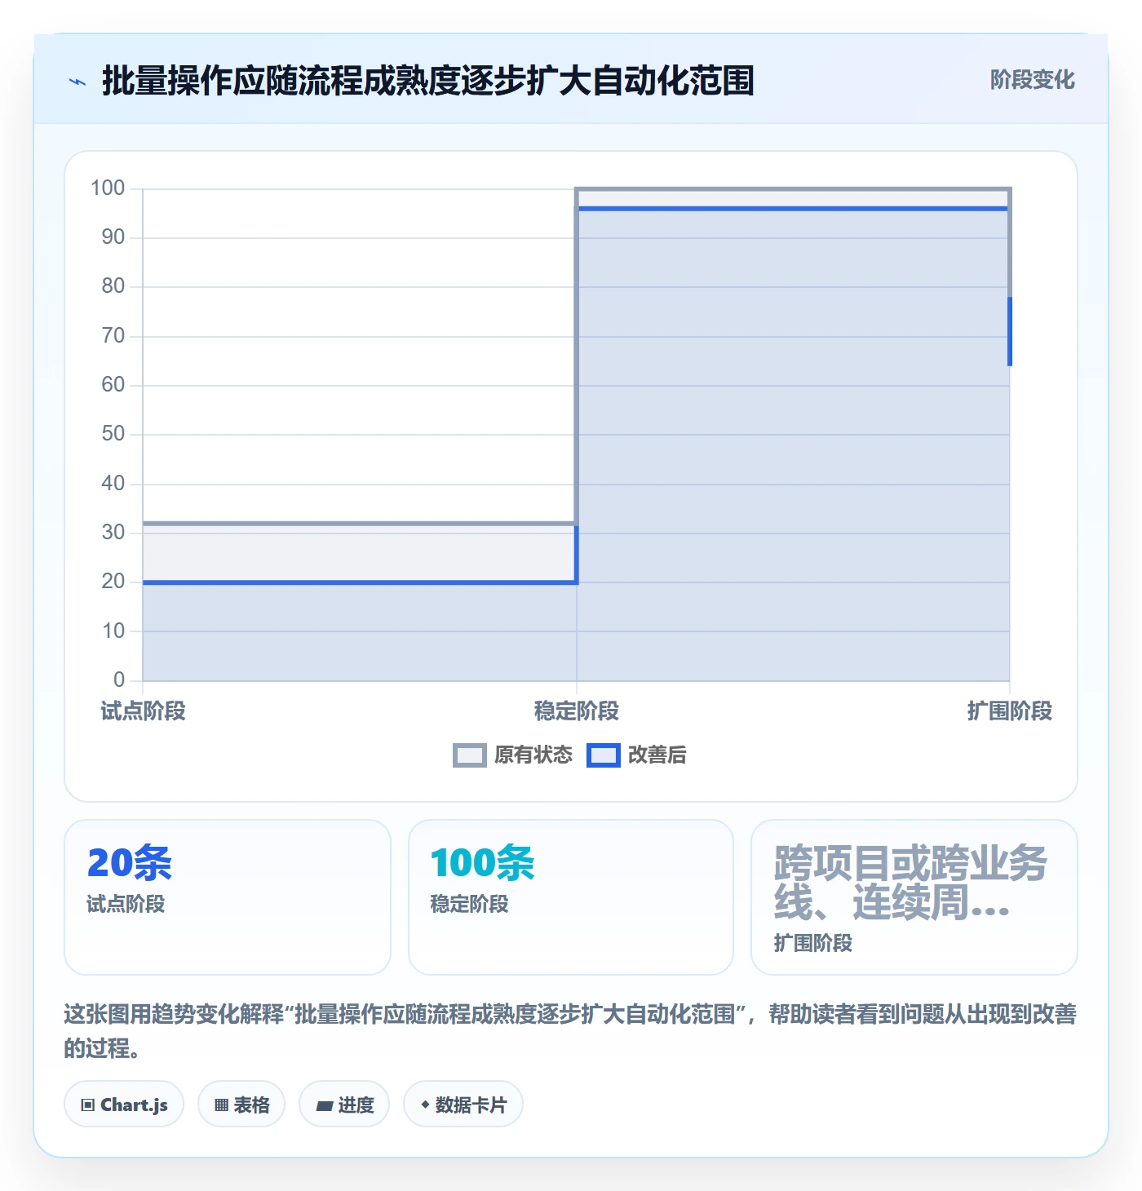
Task: Select the 表格 tag
Action: coord(241,1105)
